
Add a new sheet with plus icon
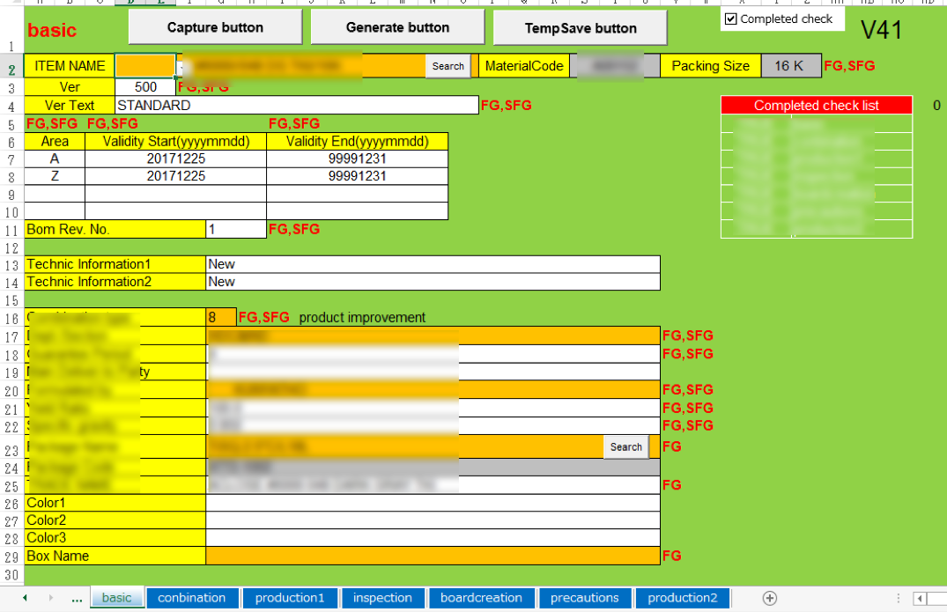coord(769,598)
